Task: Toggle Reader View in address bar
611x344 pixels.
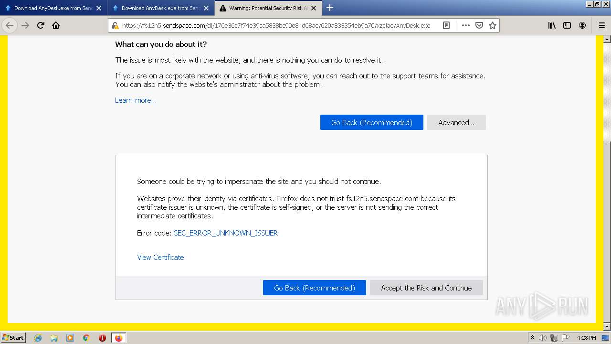Action: (x=446, y=25)
